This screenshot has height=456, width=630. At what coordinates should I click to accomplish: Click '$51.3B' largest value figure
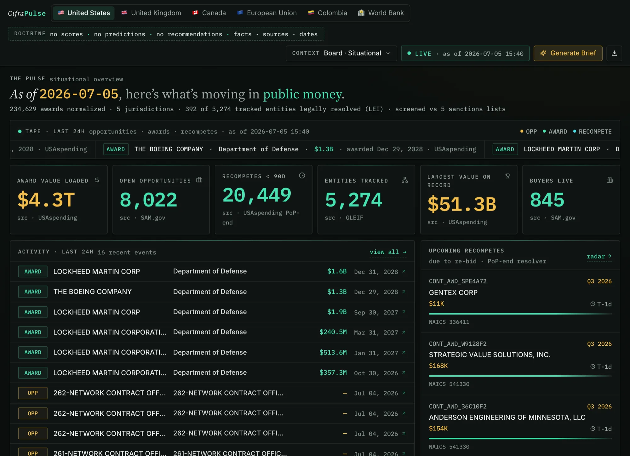tap(462, 204)
